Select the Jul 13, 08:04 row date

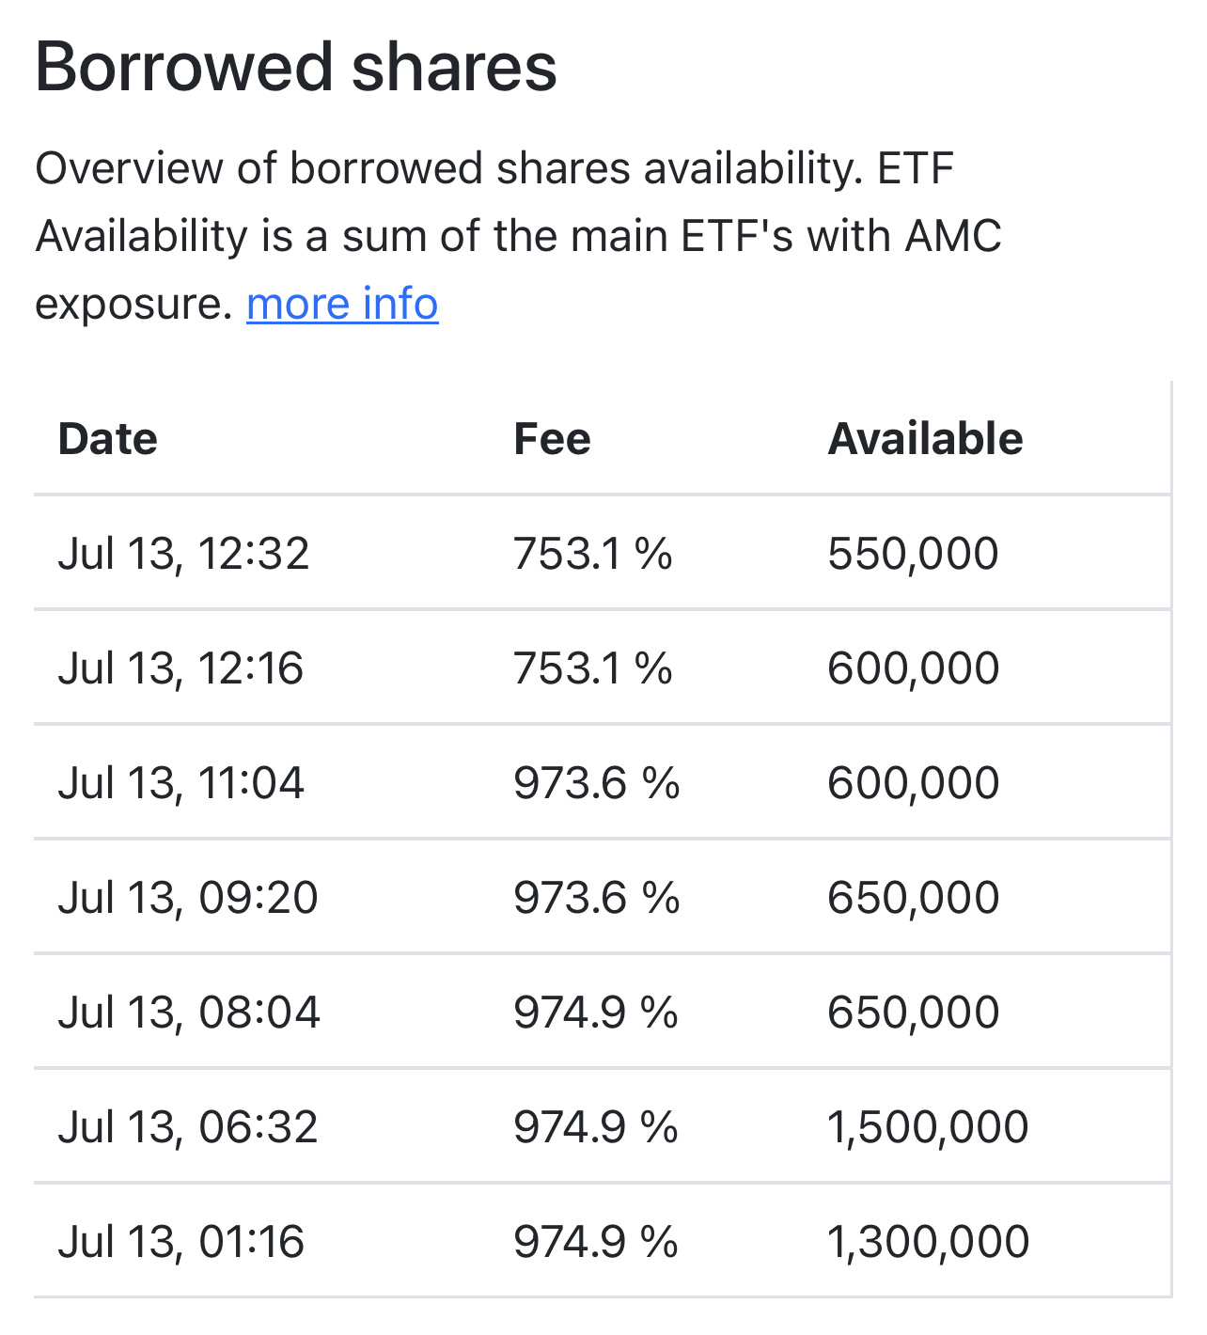189,1012
